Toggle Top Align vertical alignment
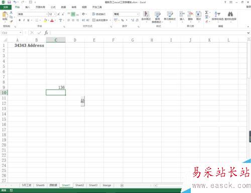This screenshot has width=251, height=193. (69, 14)
